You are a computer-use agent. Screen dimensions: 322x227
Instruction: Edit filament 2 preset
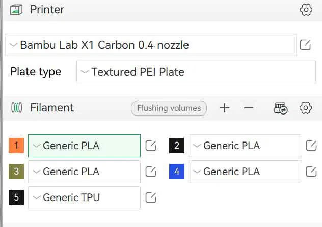point(311,146)
